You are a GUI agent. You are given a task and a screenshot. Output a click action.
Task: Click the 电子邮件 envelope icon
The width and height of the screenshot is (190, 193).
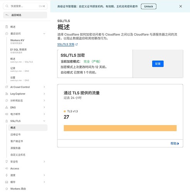7,114
